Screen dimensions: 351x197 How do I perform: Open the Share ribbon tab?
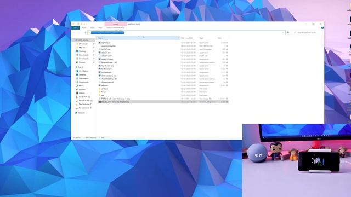coord(93,28)
